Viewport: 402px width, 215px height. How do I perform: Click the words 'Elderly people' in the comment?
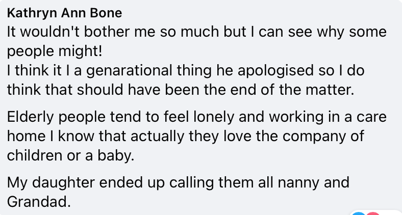click(56, 117)
